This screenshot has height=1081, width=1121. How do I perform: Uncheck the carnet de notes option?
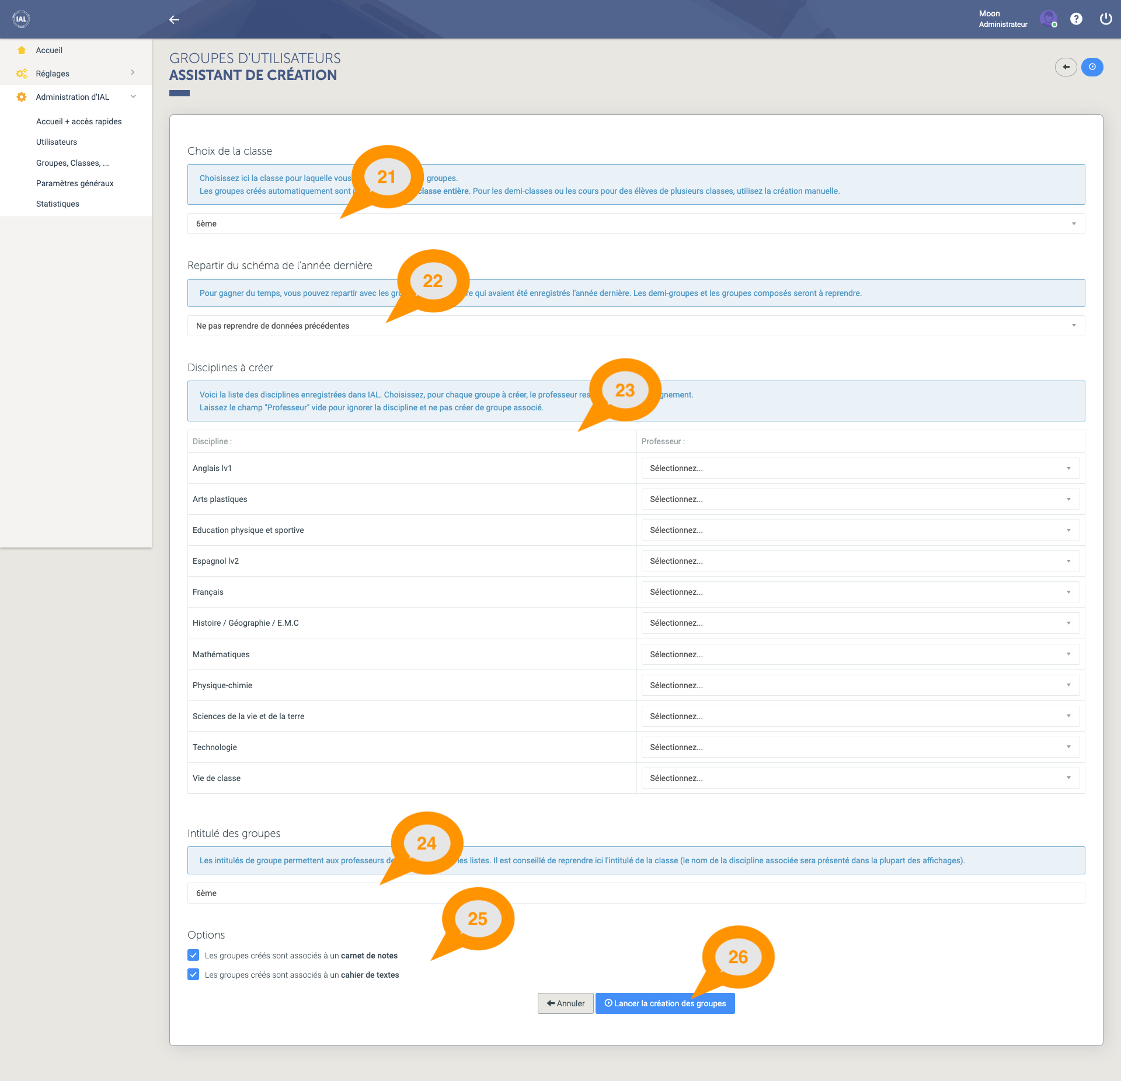click(193, 955)
